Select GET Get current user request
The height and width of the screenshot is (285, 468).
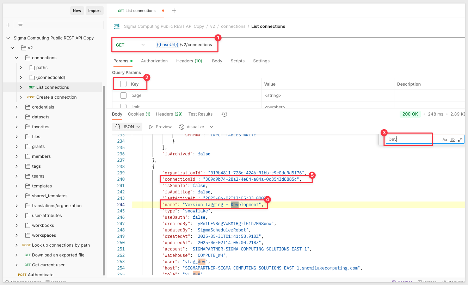click(44, 265)
